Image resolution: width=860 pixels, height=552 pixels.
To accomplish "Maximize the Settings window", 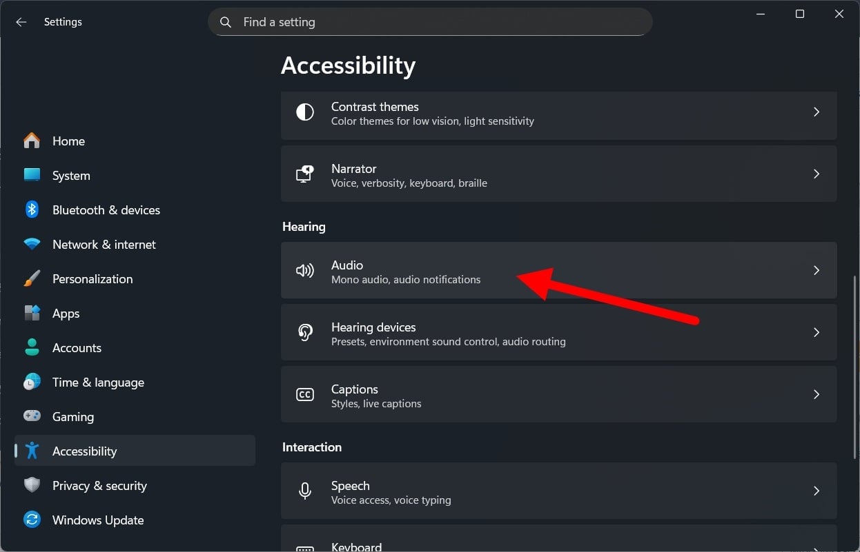I will (x=800, y=14).
